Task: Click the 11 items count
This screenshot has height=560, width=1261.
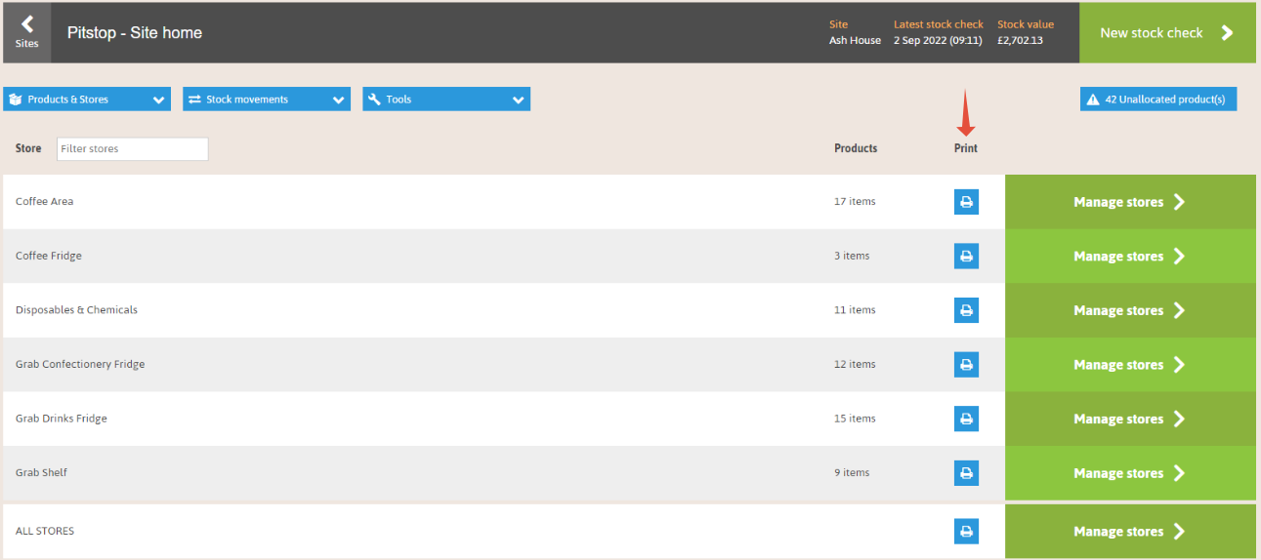Action: pos(855,310)
